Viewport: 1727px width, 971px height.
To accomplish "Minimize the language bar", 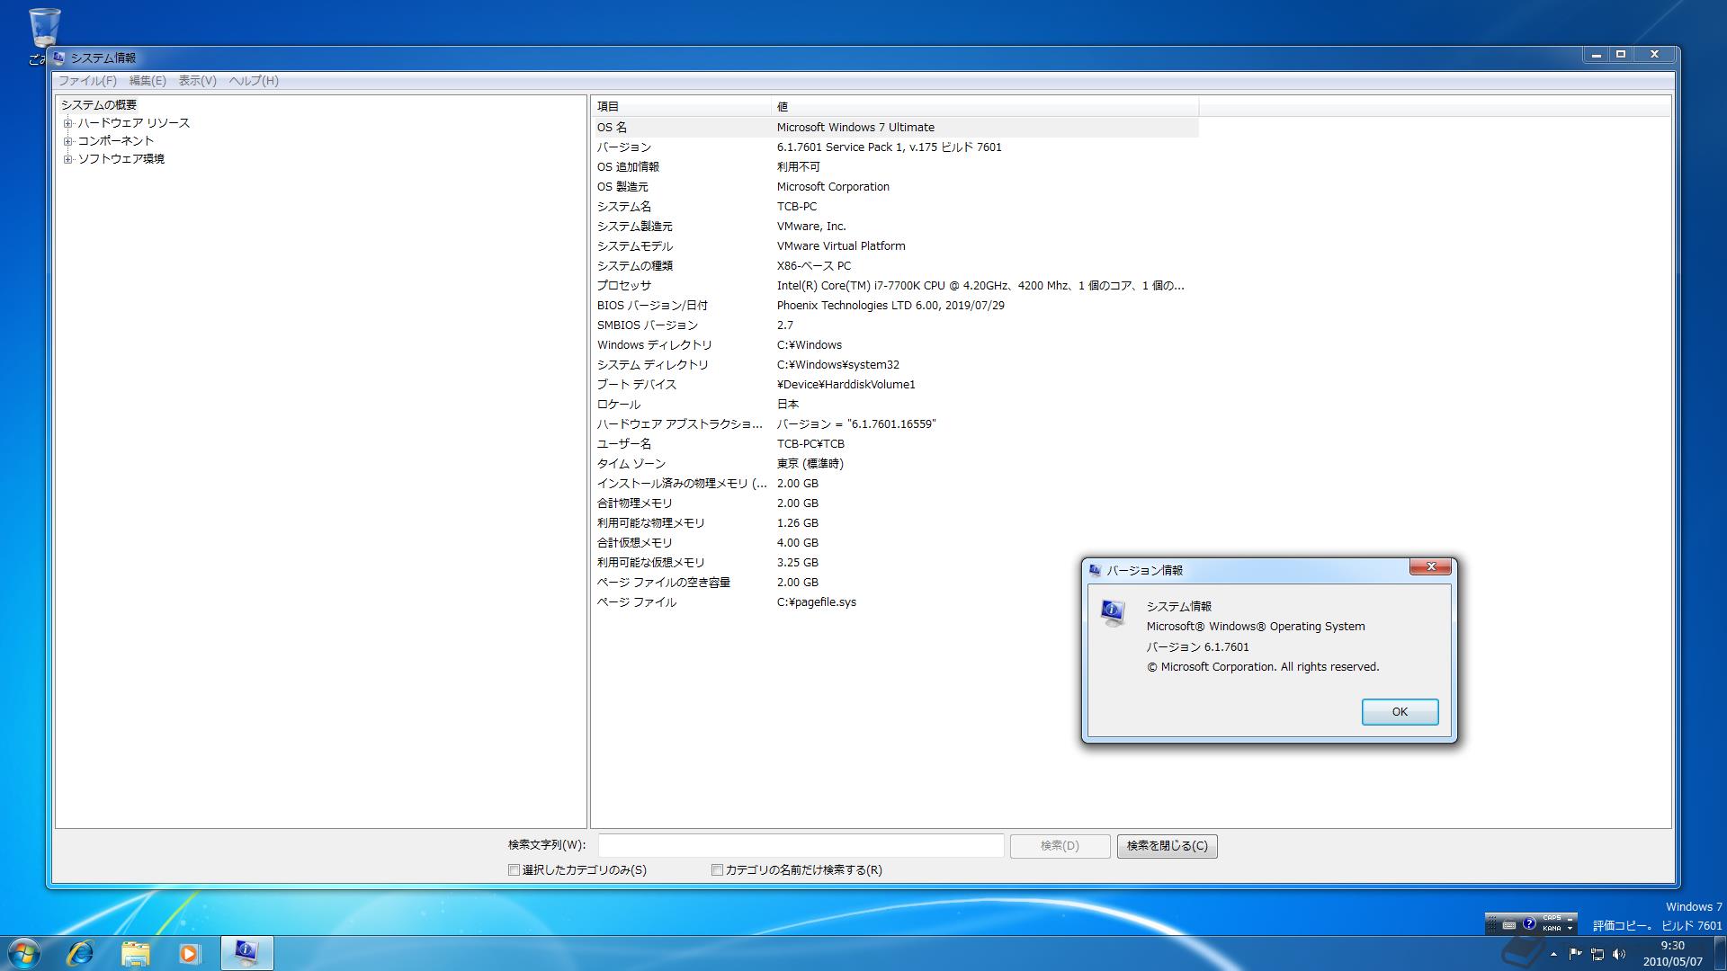I will pyautogui.click(x=1570, y=919).
